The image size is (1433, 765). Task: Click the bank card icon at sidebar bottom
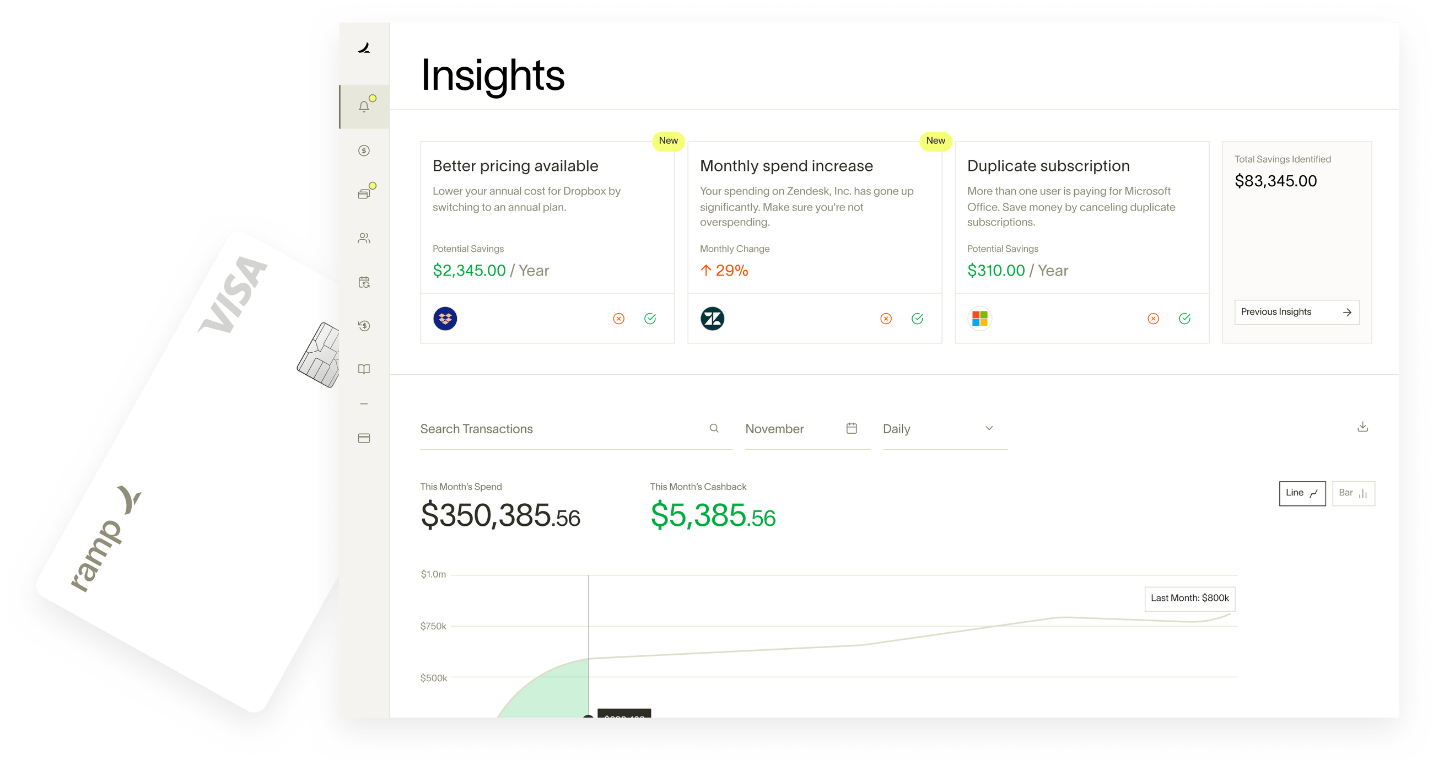[364, 438]
